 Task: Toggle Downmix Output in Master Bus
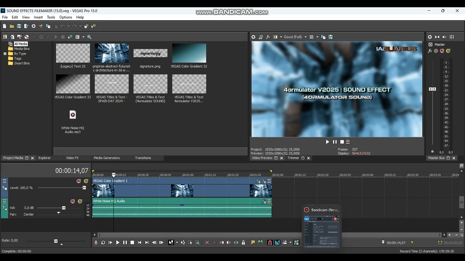437,37
